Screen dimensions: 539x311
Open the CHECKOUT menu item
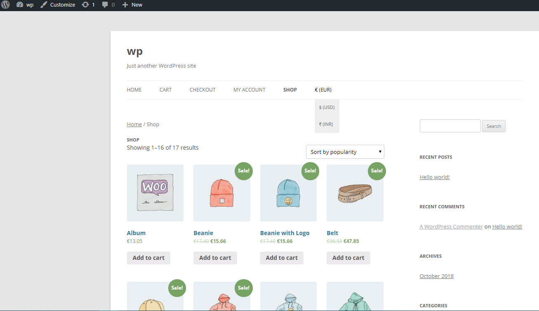tap(202, 90)
